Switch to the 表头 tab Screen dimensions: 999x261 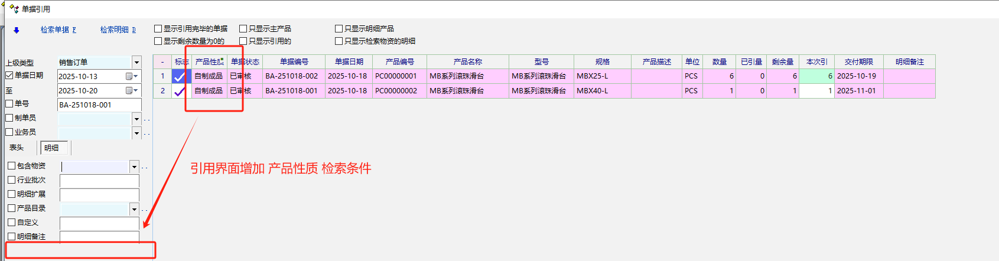pyautogui.click(x=17, y=148)
